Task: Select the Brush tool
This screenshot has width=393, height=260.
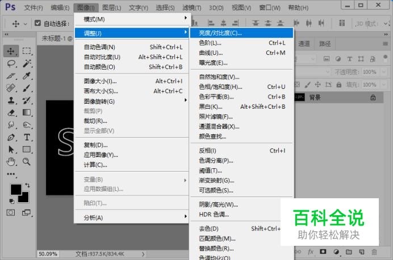Action: 27,88
